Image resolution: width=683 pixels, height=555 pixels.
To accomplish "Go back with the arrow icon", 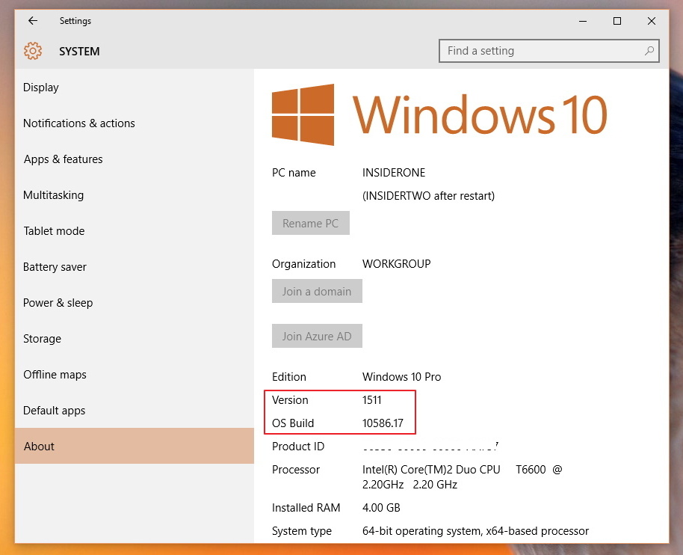I will (33, 20).
